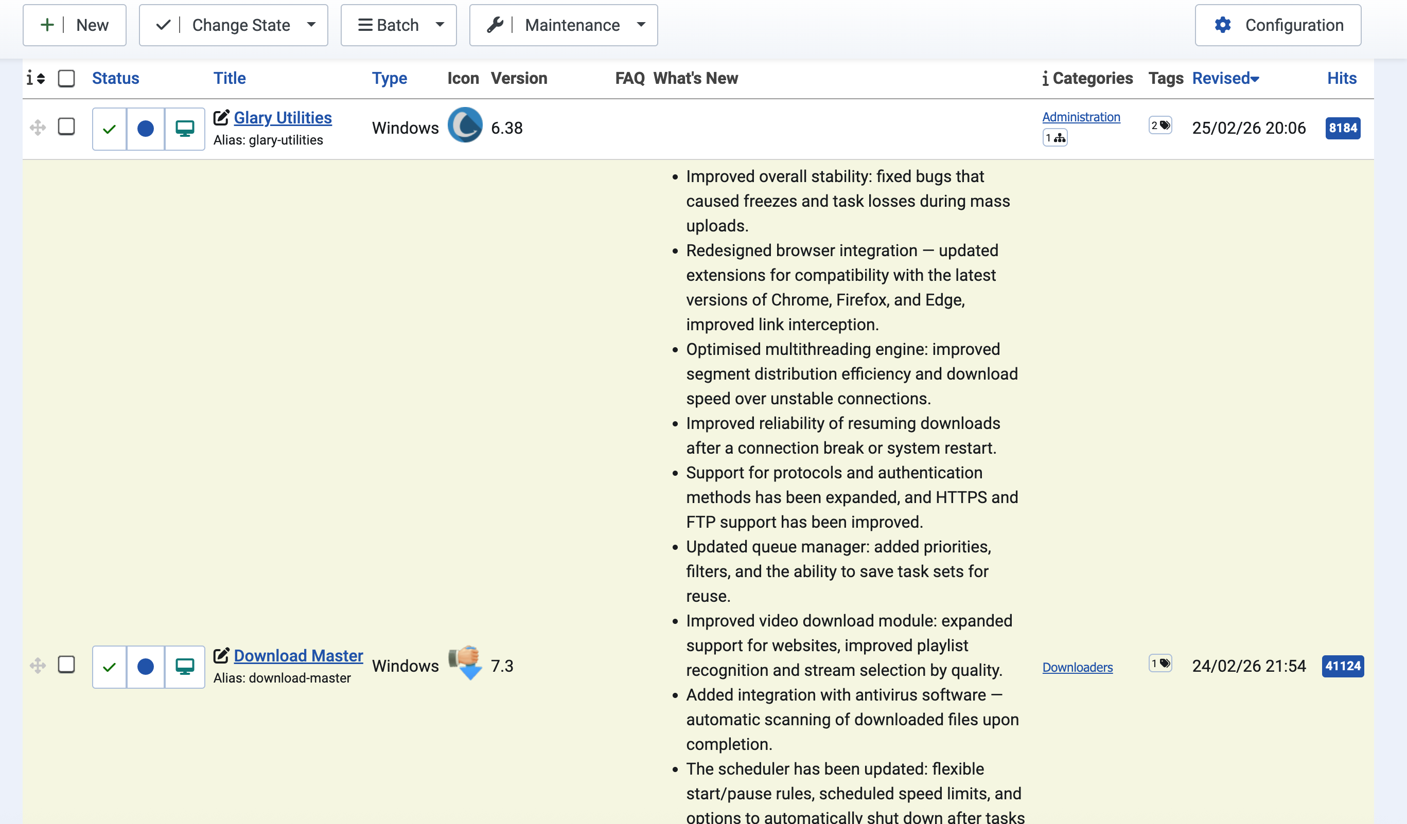Open the Downloaders category link
Viewport: 1407px width, 824px height.
(x=1077, y=667)
